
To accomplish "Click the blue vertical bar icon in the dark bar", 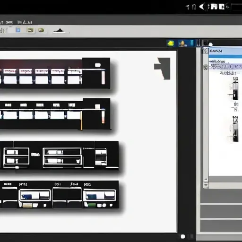I will [192, 43].
